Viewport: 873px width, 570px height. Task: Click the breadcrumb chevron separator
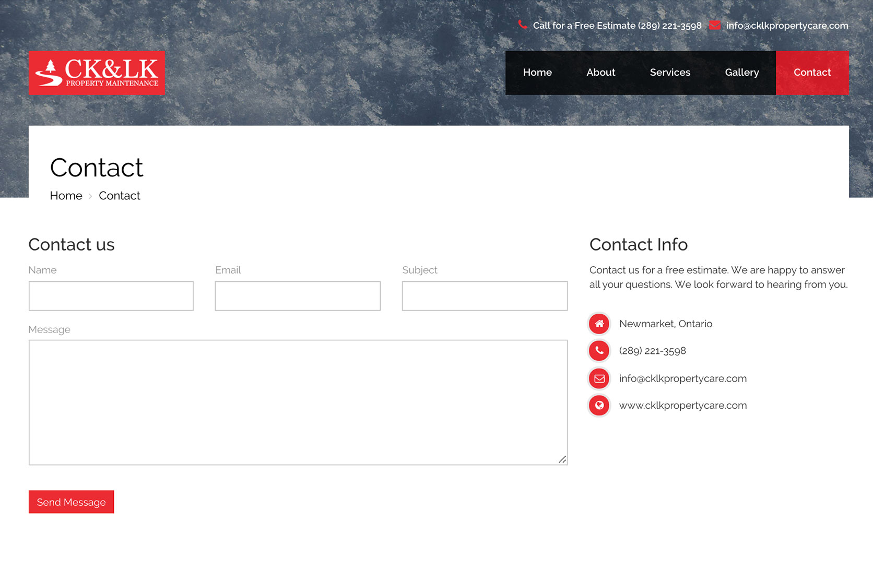[90, 196]
